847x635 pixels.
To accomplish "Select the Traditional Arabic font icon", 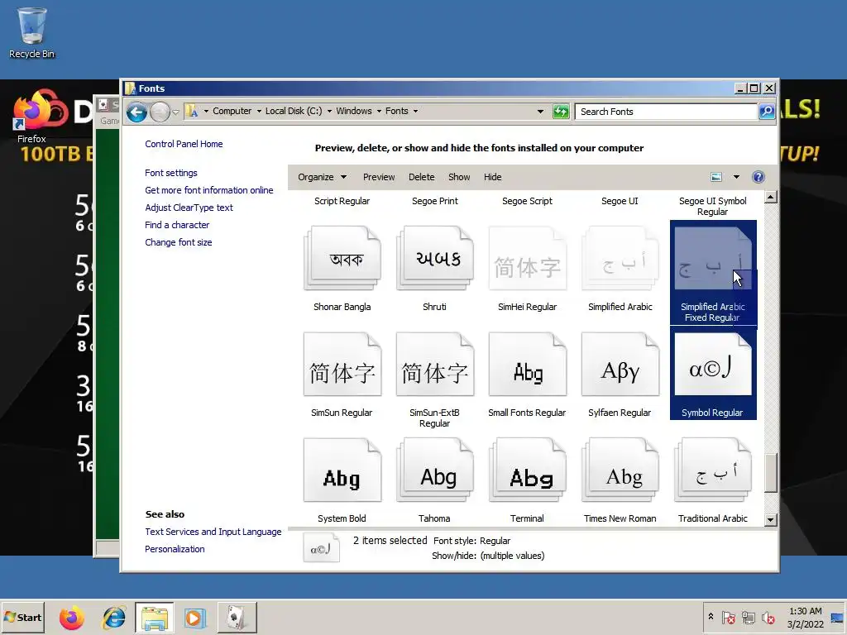I will [713, 470].
